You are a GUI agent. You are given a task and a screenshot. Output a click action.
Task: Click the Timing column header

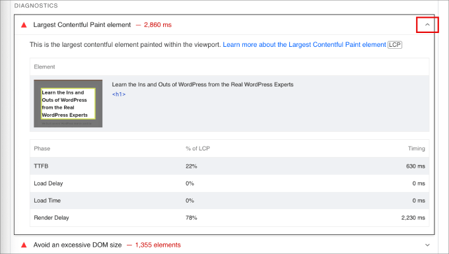[417, 148]
